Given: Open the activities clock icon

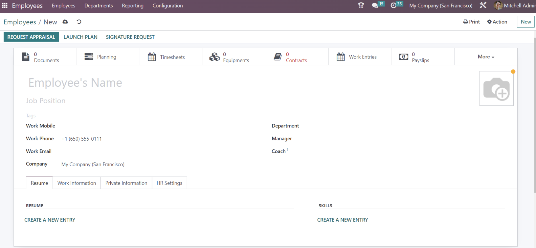Looking at the screenshot, I should click(x=394, y=5).
